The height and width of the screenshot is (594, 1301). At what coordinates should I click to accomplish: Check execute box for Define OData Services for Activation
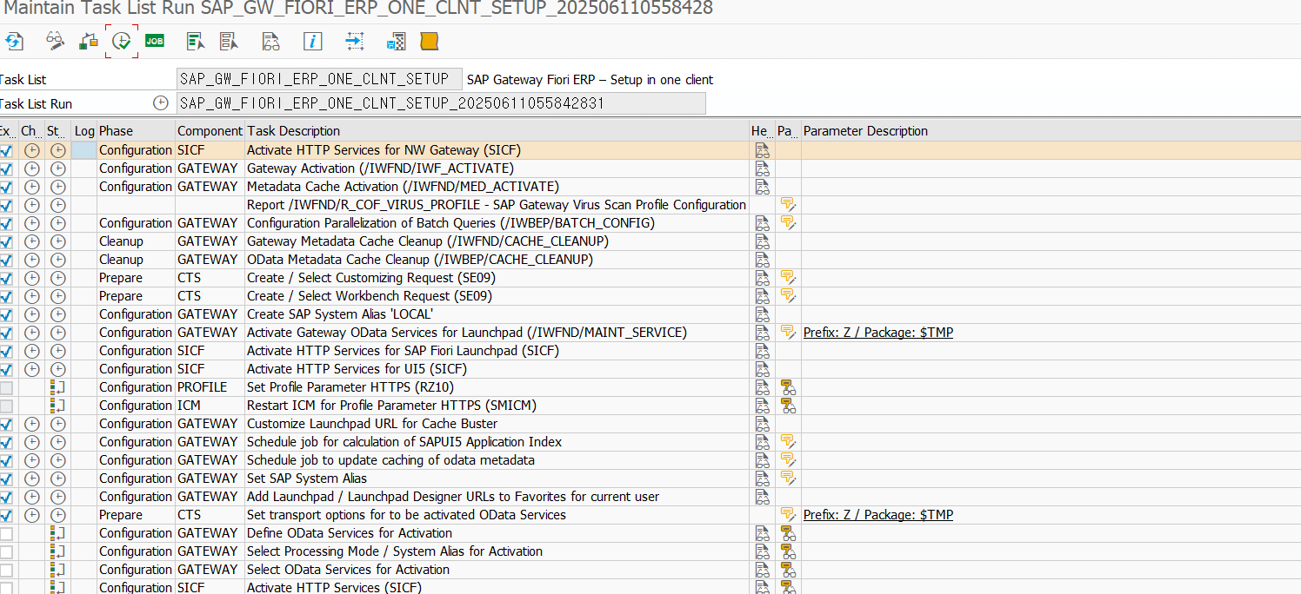(6, 533)
